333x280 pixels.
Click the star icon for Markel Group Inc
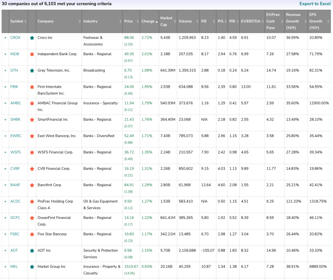pyautogui.click(x=32, y=267)
